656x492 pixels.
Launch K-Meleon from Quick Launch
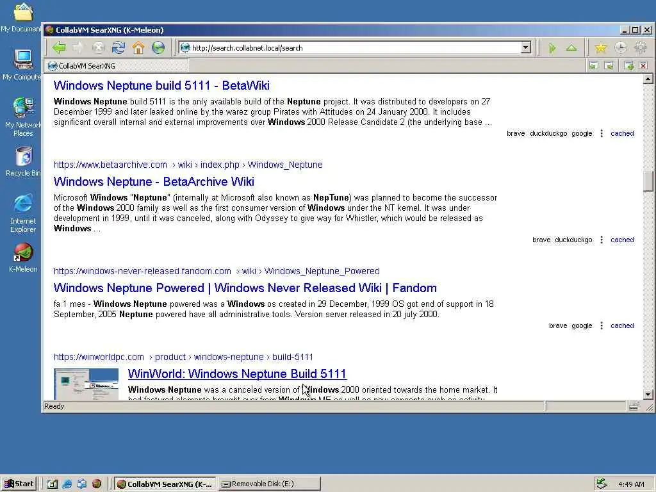[x=97, y=484]
